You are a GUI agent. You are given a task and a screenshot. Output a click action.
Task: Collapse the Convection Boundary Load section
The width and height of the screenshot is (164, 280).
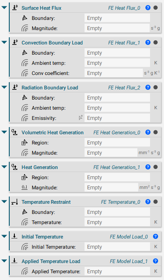(x=4, y=42)
